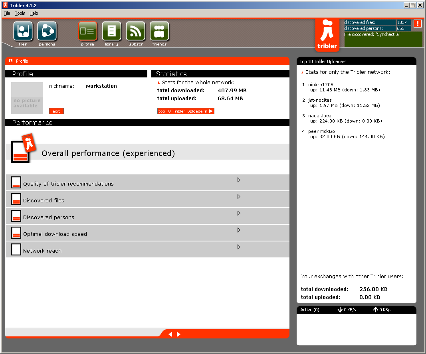
Task: Maximize the Tribler window
Action: click(x=413, y=6)
